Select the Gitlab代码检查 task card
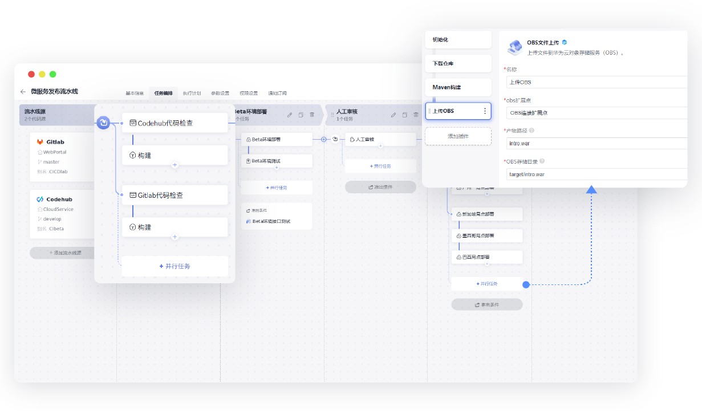The image size is (702, 411). pyautogui.click(x=175, y=195)
